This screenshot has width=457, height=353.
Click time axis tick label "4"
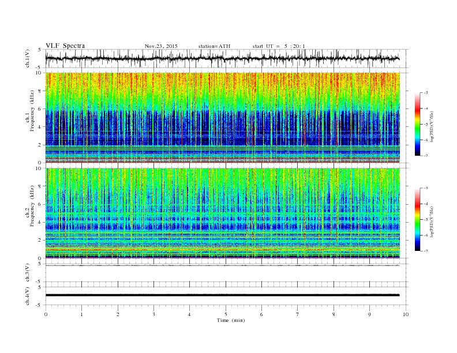pyautogui.click(x=189, y=314)
